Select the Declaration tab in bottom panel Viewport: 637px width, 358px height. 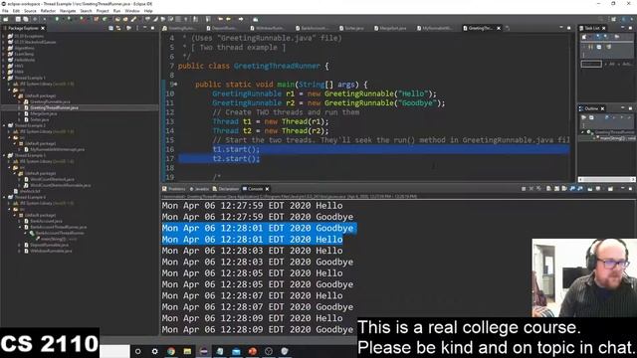pyautogui.click(x=226, y=189)
